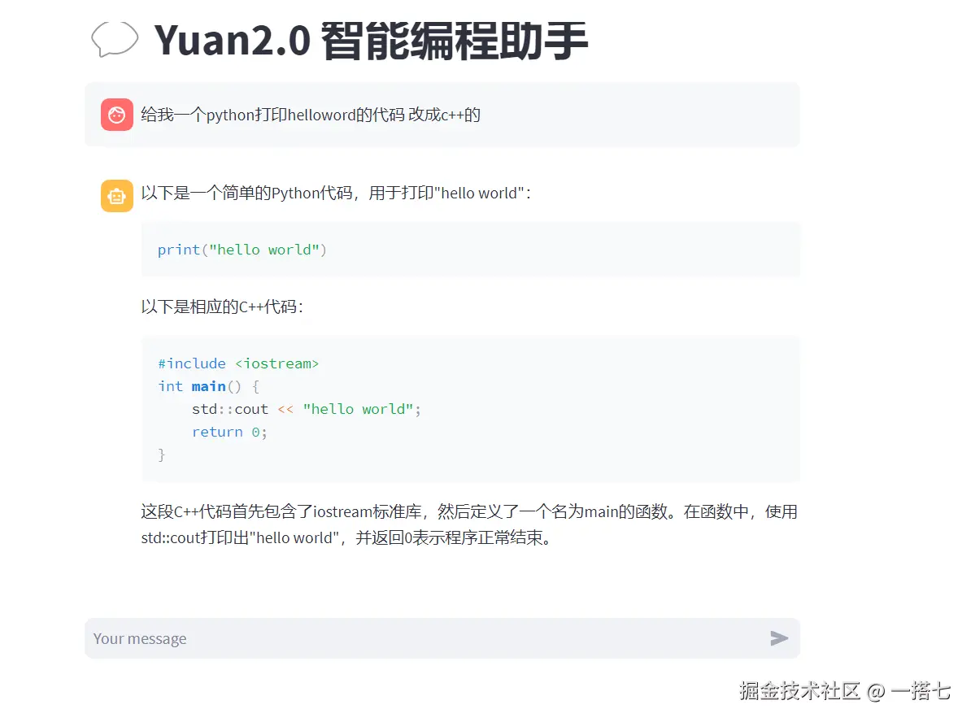
Task: Click the text 以下是相应的C++代码
Action: click(222, 307)
